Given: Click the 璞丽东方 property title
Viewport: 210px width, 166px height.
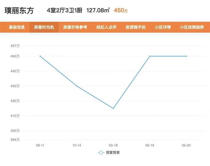Looking at the screenshot, I should pyautogui.click(x=19, y=11).
